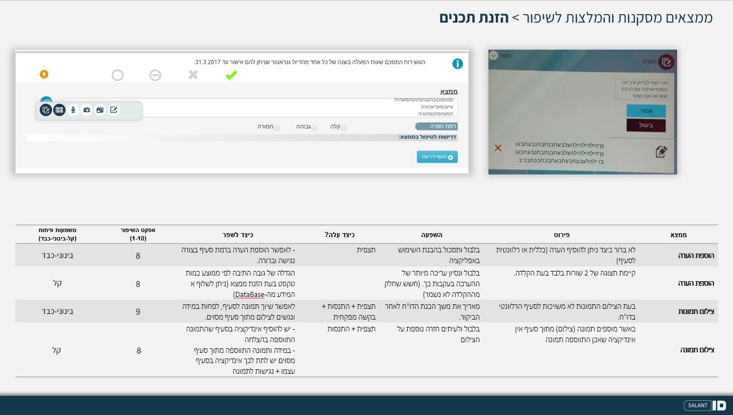Click the microphone icon in the floating toolbar
Viewport: 733px width, 415px height.
tap(73, 110)
